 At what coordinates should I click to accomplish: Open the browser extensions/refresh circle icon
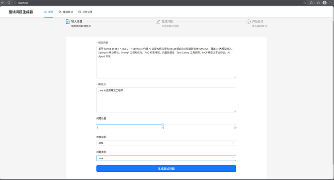(x=311, y=3)
